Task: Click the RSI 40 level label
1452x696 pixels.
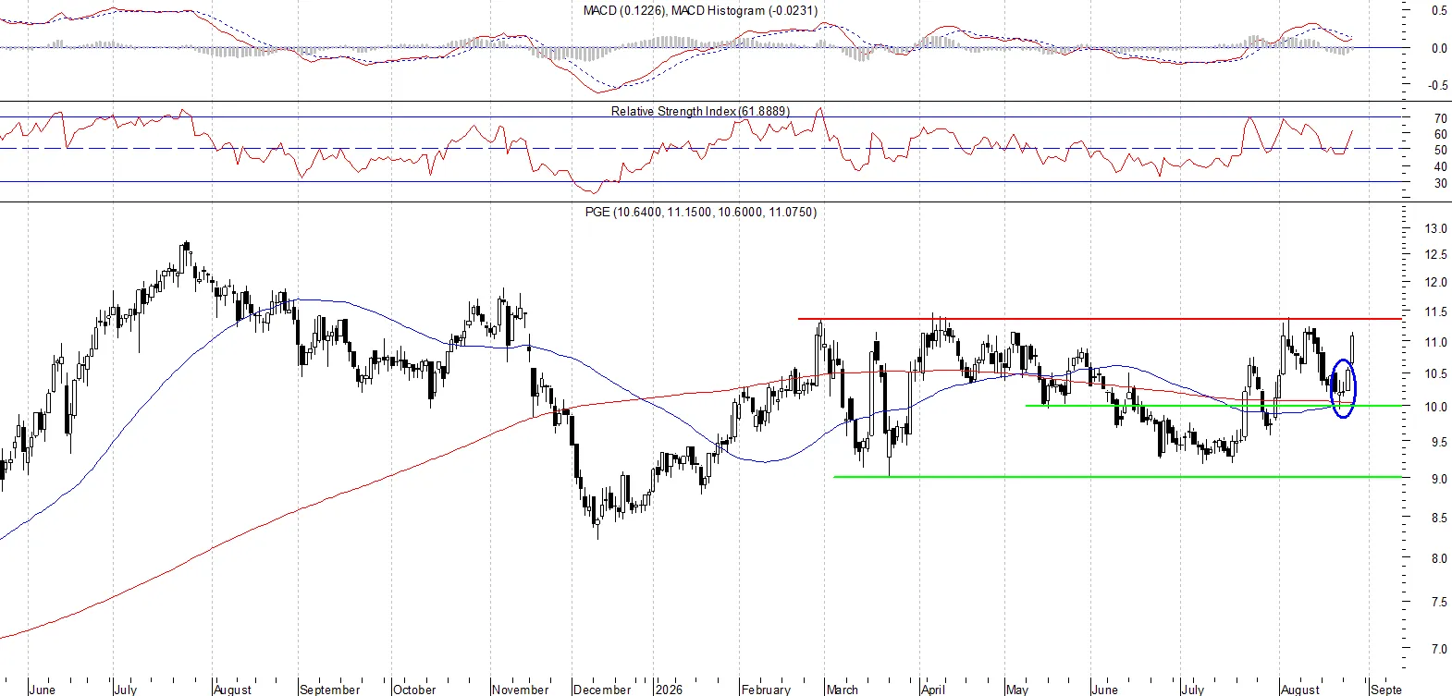Action: pos(1441,167)
